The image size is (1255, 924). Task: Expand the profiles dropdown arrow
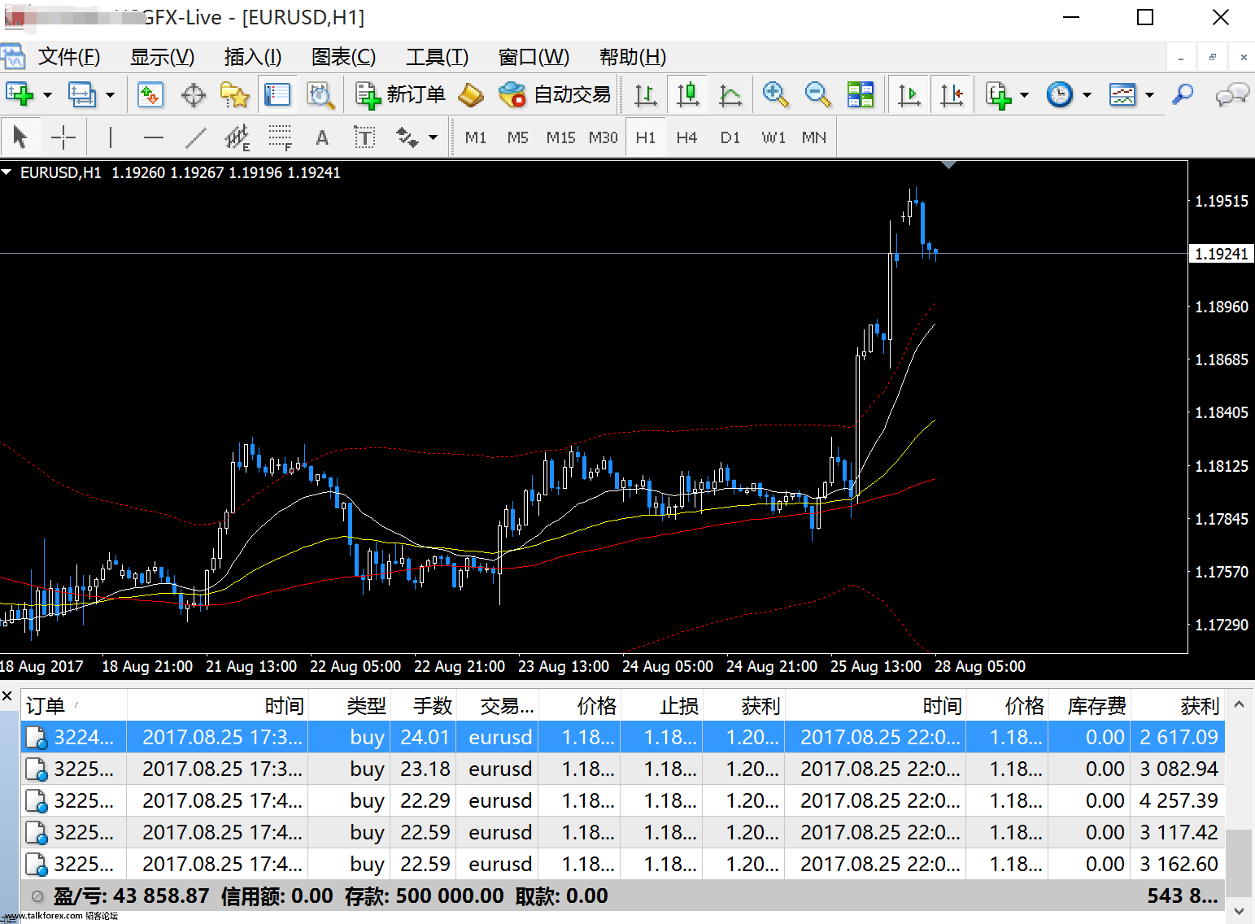[x=110, y=94]
